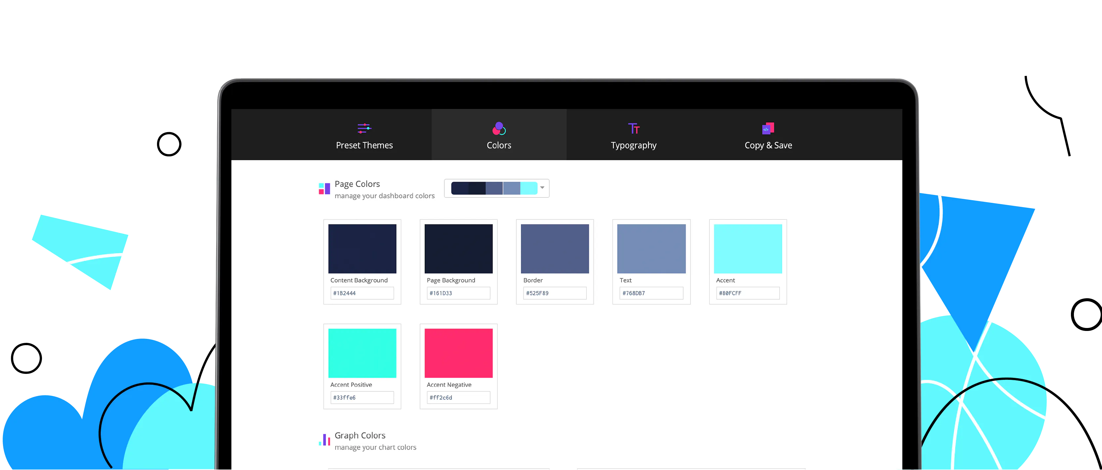Click the Content Background hex field #1B2444
The width and height of the screenshot is (1102, 470).
tap(362, 293)
